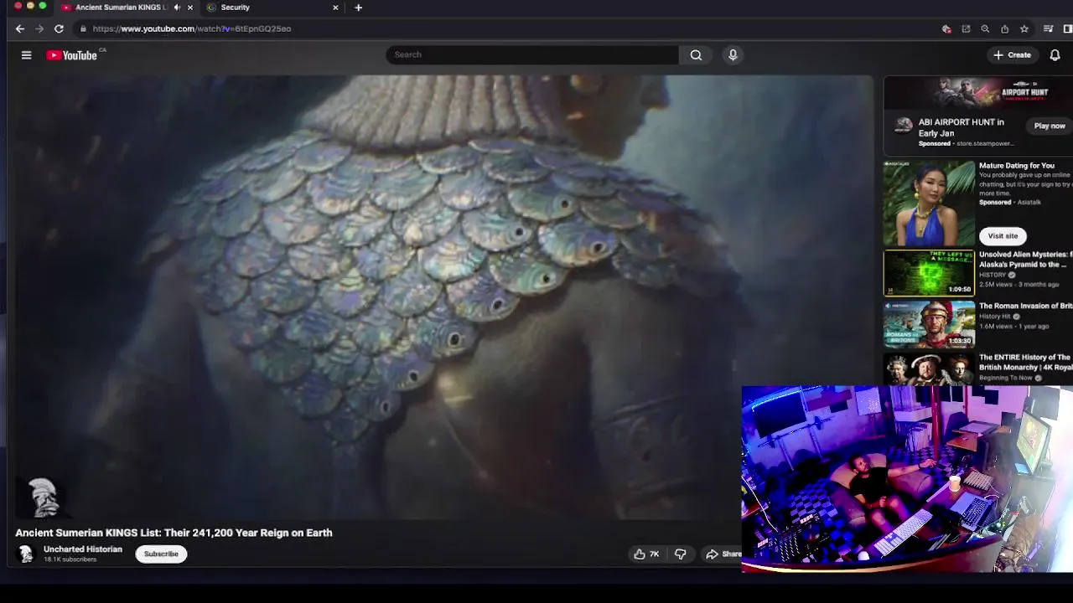Click the Mature Dating for You title
1073x603 pixels.
(1017, 166)
